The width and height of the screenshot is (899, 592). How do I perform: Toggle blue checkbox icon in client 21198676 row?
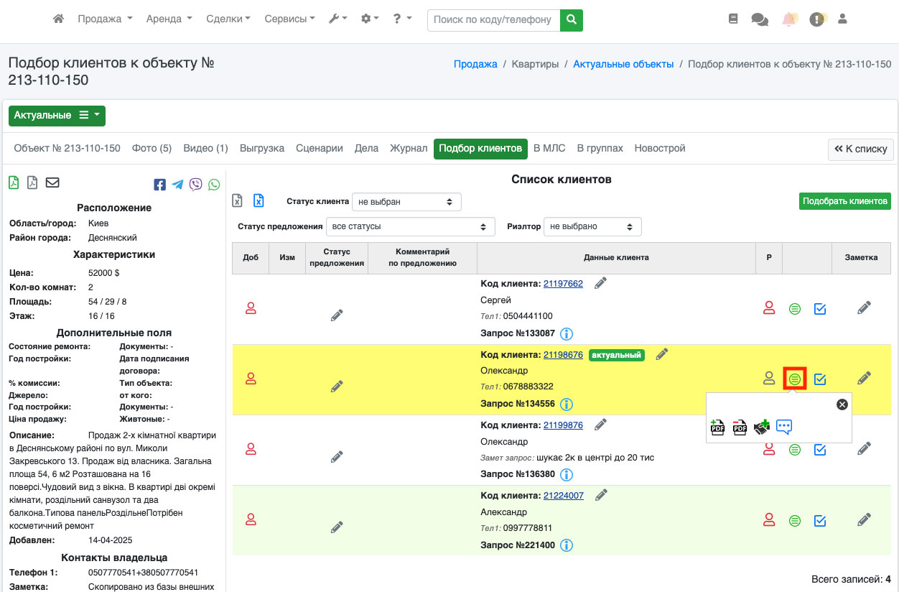[x=820, y=379]
